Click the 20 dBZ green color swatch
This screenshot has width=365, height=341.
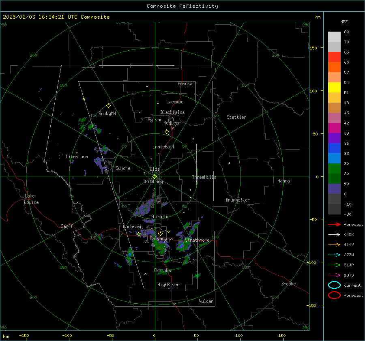point(334,169)
